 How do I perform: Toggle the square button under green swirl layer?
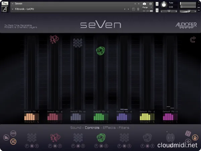point(101,146)
